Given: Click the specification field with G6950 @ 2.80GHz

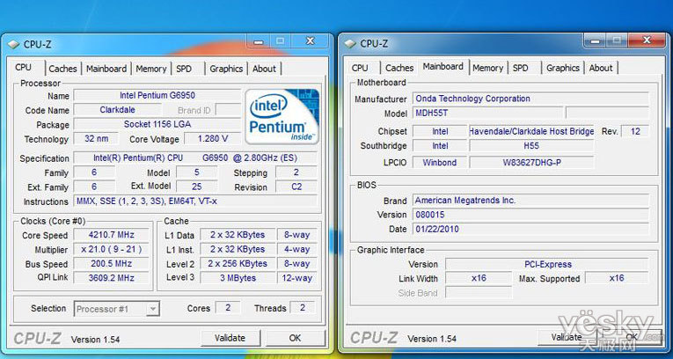Looking at the screenshot, I should pyautogui.click(x=195, y=158).
